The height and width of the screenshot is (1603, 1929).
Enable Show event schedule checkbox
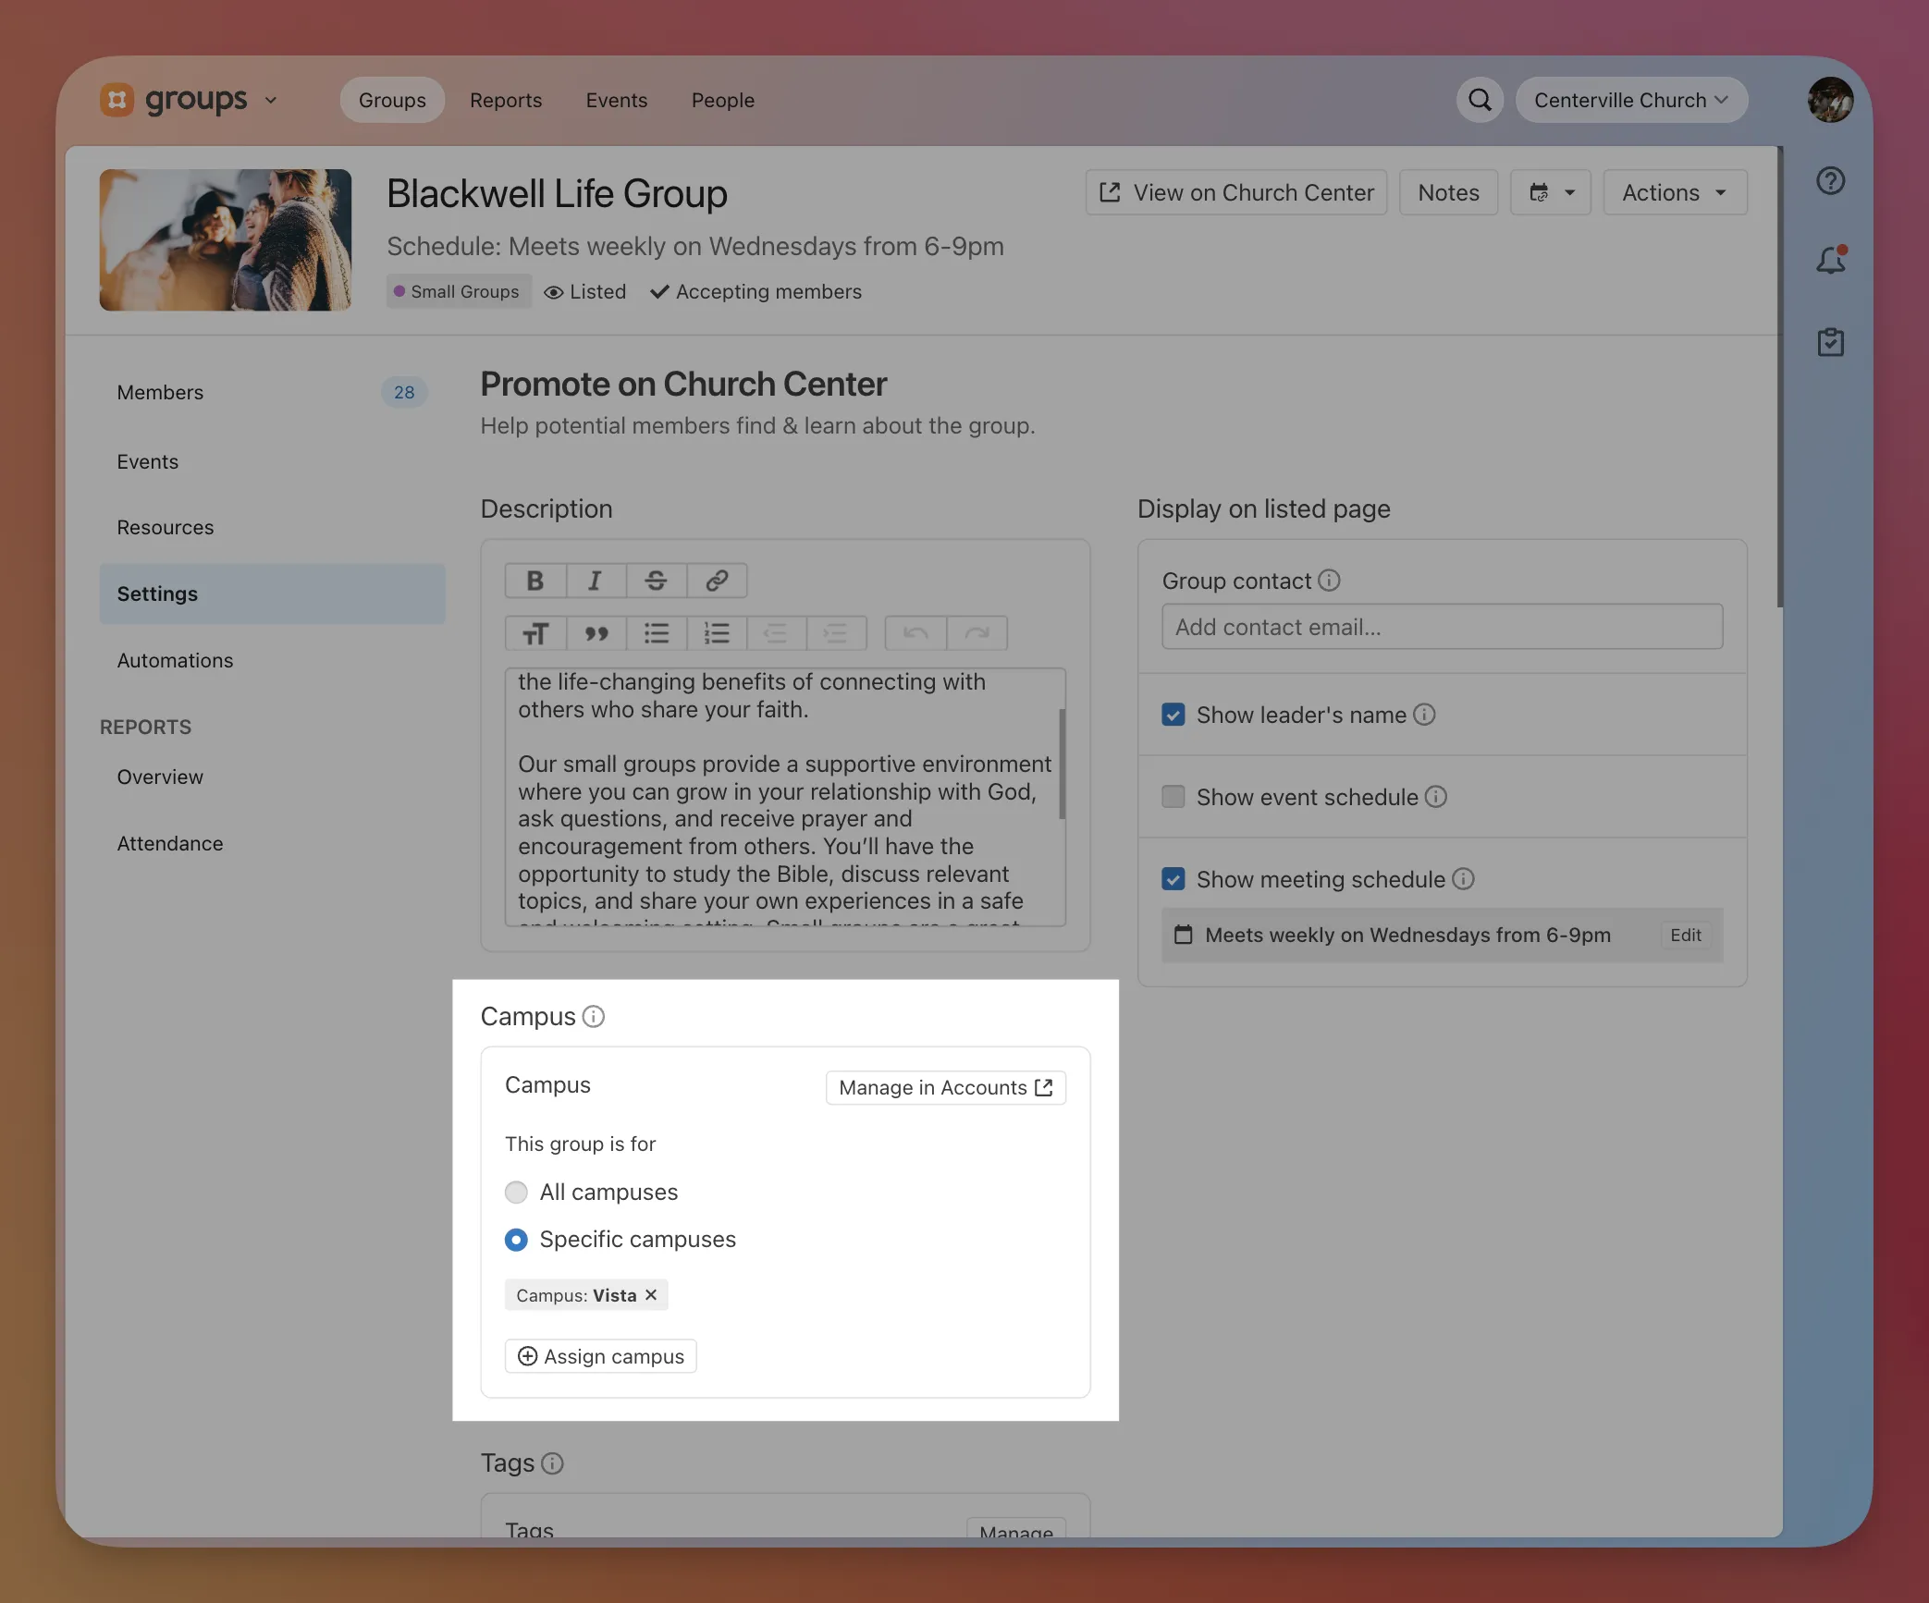pyautogui.click(x=1173, y=797)
